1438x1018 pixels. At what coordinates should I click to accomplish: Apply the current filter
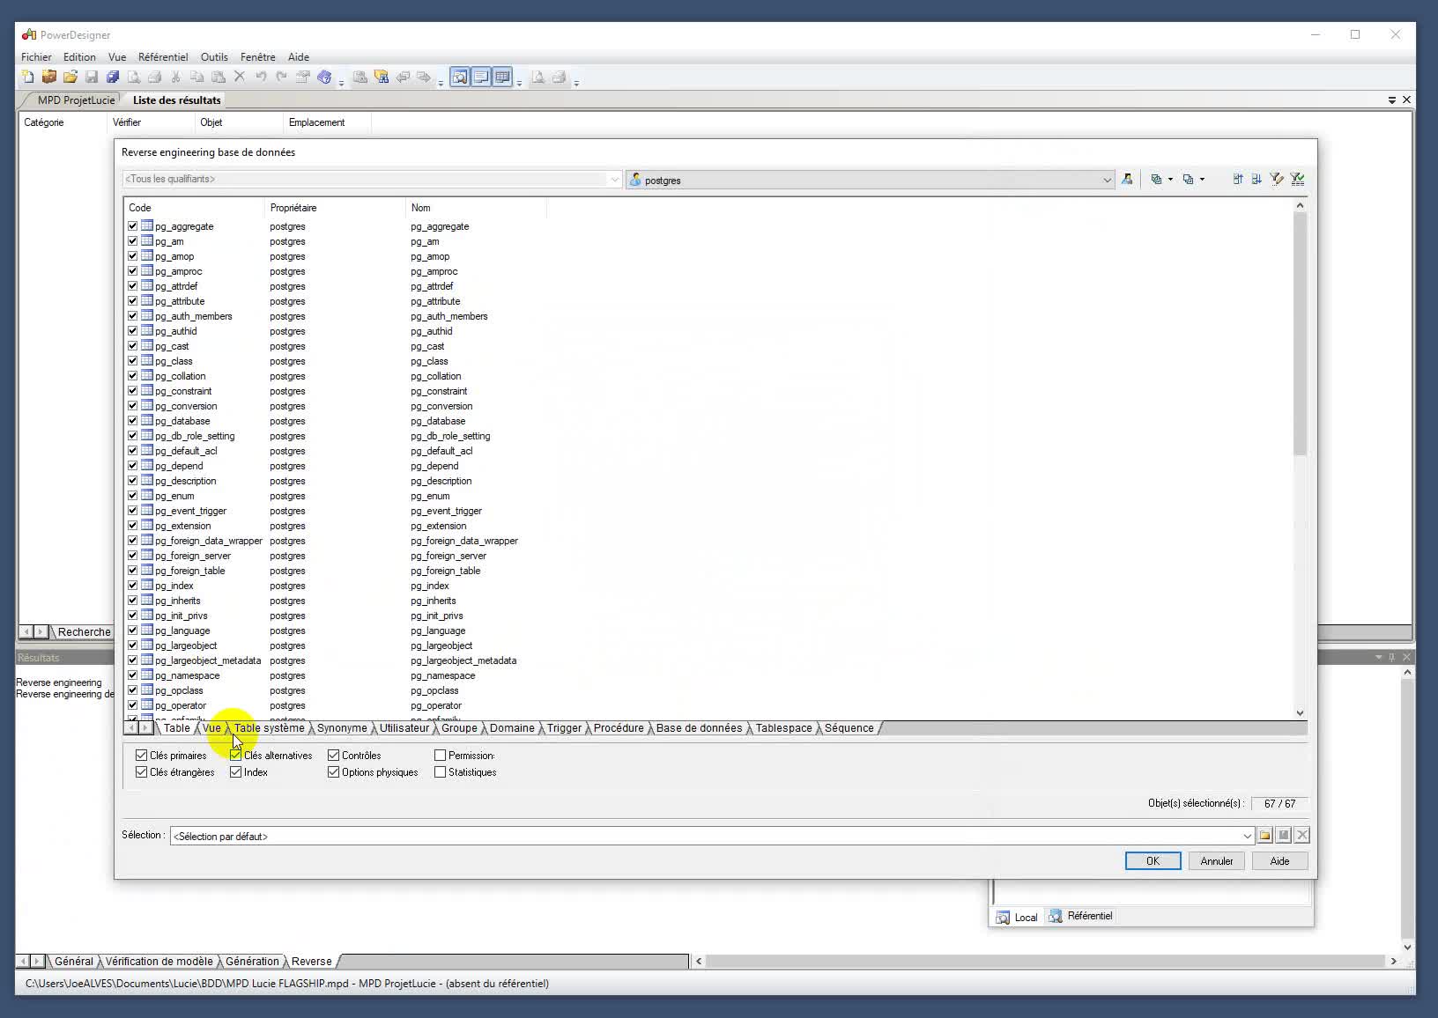[x=1298, y=179]
